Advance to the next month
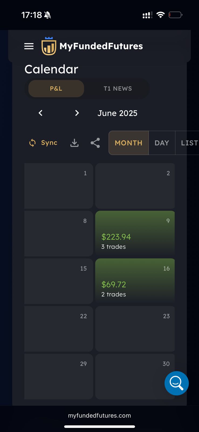The height and width of the screenshot is (432, 199). click(x=77, y=113)
